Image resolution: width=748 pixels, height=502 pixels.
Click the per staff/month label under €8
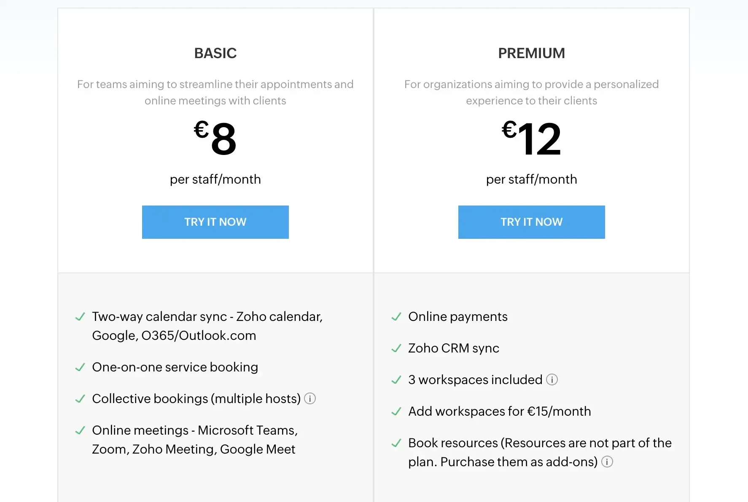pos(215,179)
